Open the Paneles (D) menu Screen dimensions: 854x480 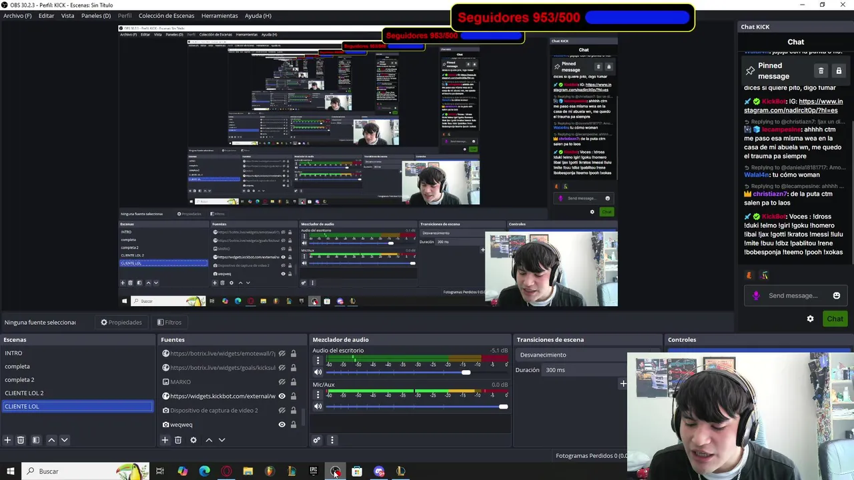point(96,15)
